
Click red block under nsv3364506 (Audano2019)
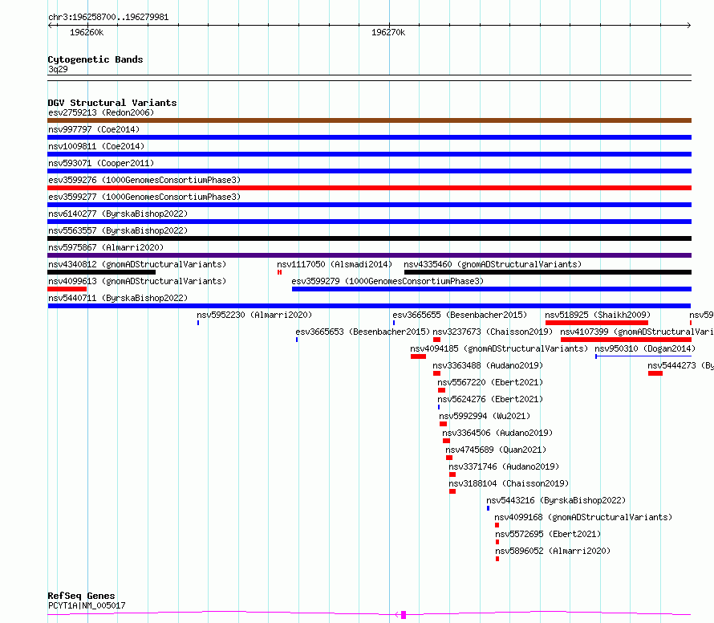pos(446,442)
